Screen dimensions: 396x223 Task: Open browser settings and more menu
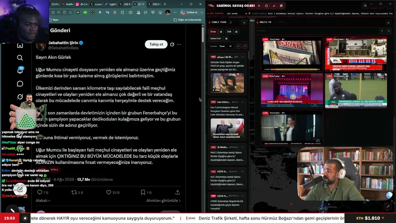click(175, 12)
